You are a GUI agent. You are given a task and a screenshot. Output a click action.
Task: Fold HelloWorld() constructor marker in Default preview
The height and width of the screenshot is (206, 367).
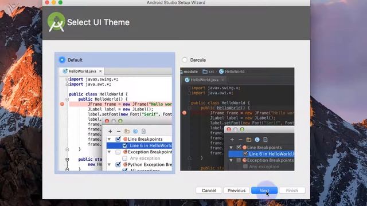67,99
